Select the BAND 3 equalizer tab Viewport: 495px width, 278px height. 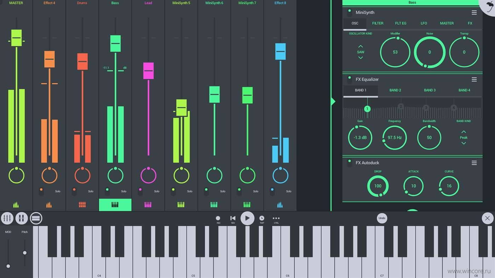pos(430,90)
